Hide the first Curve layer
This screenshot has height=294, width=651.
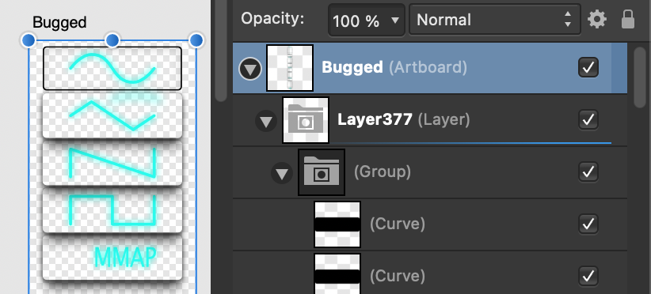(x=588, y=224)
